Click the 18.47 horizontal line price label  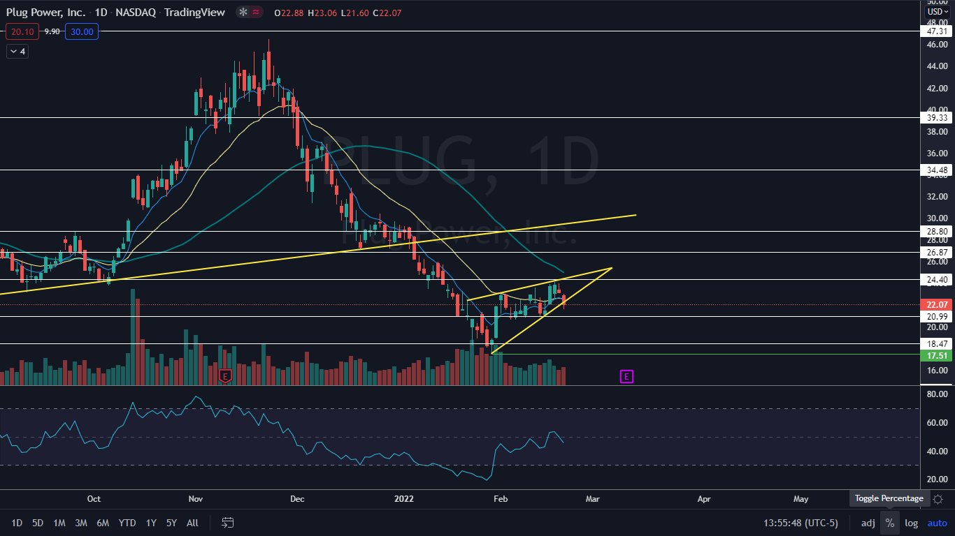coord(937,344)
